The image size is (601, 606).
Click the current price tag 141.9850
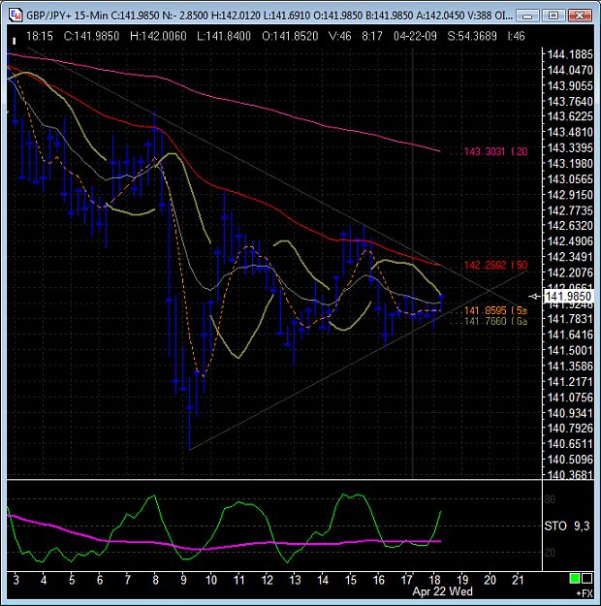pos(568,297)
